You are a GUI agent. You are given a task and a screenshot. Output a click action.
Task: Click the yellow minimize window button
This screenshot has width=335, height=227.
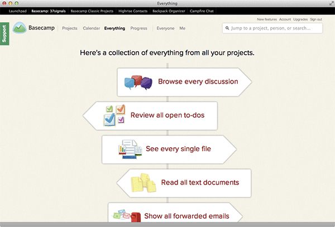tap(10, 3)
